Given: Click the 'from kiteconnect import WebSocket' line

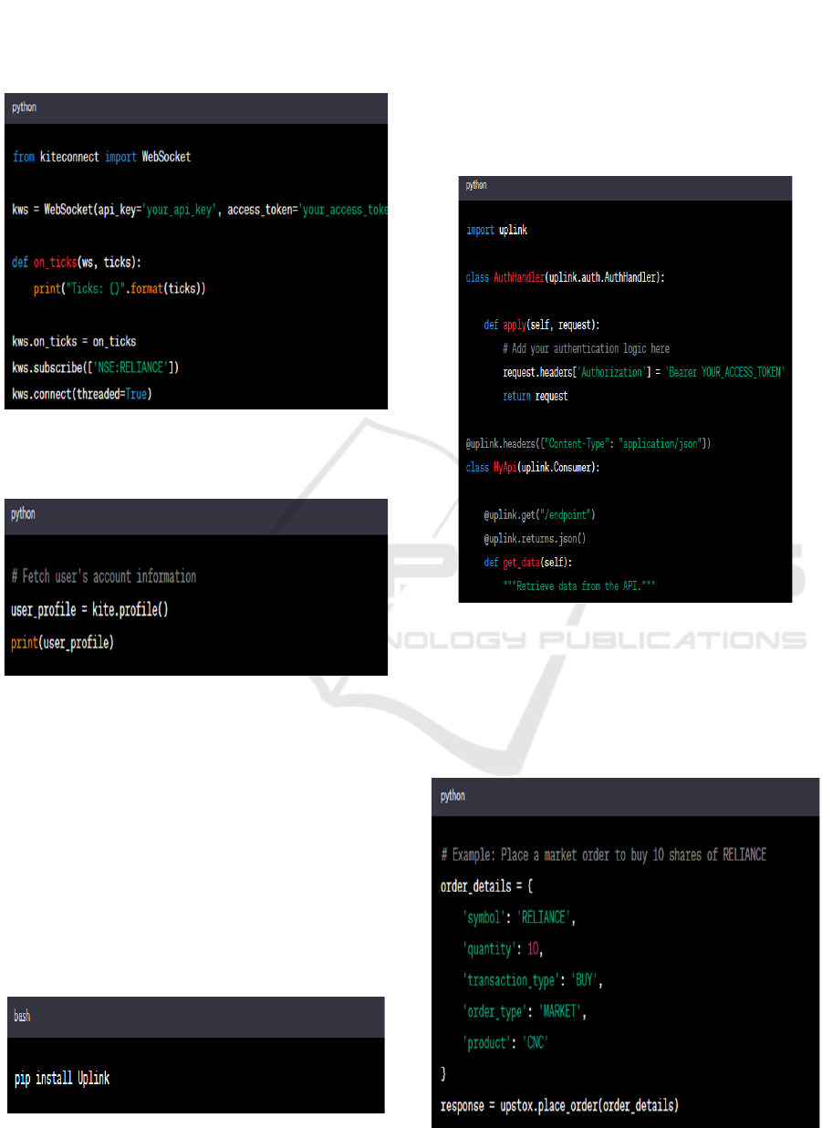Looking at the screenshot, I should tap(101, 157).
